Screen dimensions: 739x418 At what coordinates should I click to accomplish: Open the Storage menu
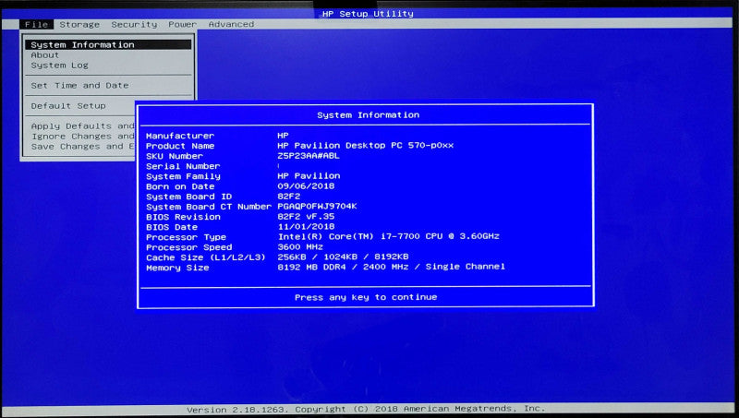(79, 25)
